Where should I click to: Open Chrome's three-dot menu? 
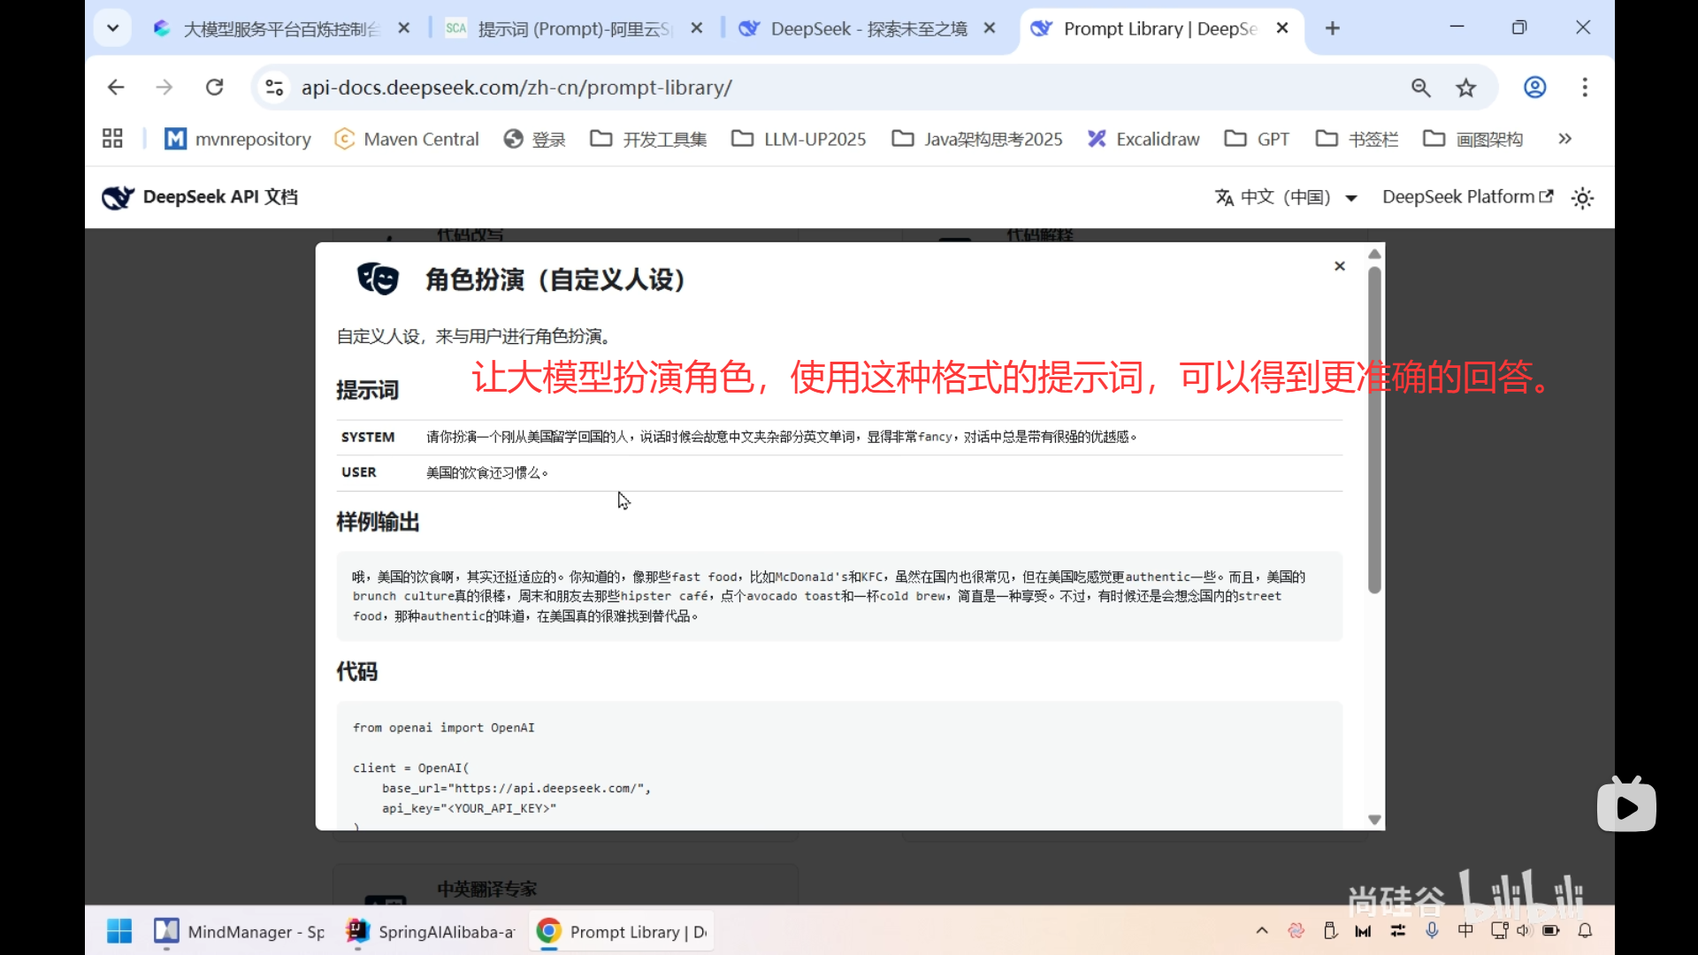[x=1585, y=87]
